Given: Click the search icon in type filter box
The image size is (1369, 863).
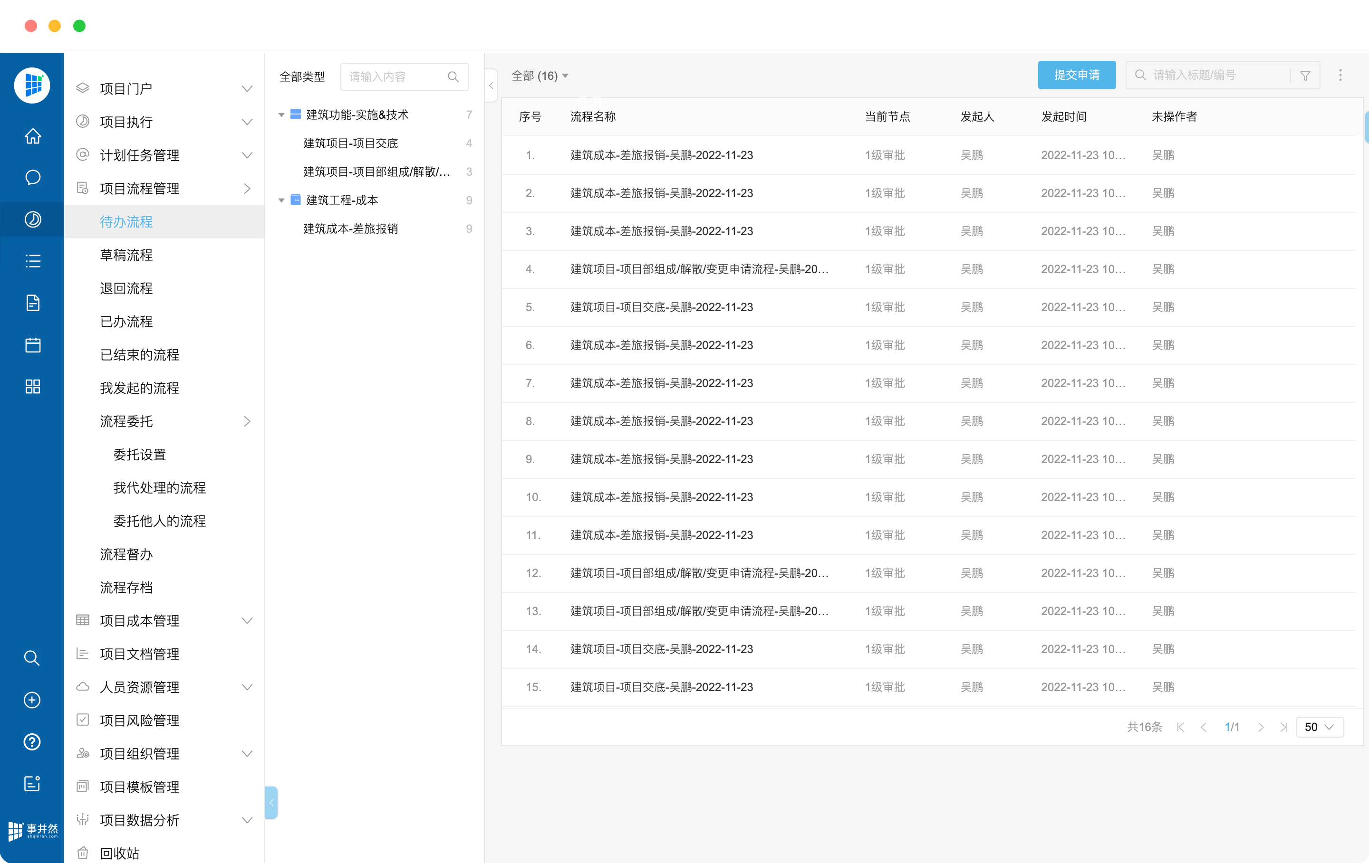Looking at the screenshot, I should pos(453,76).
